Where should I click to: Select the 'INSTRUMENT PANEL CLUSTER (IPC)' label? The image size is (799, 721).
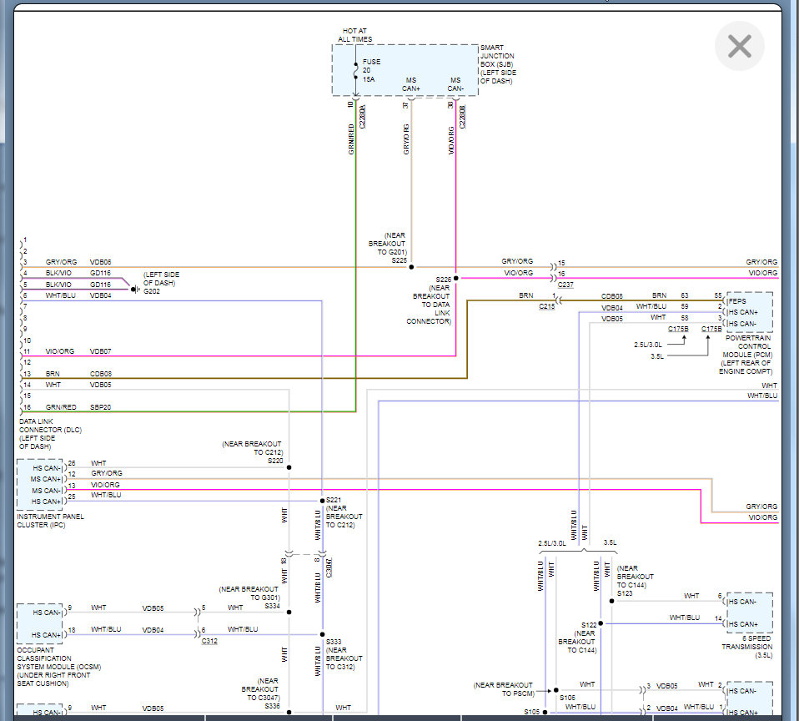click(50, 521)
